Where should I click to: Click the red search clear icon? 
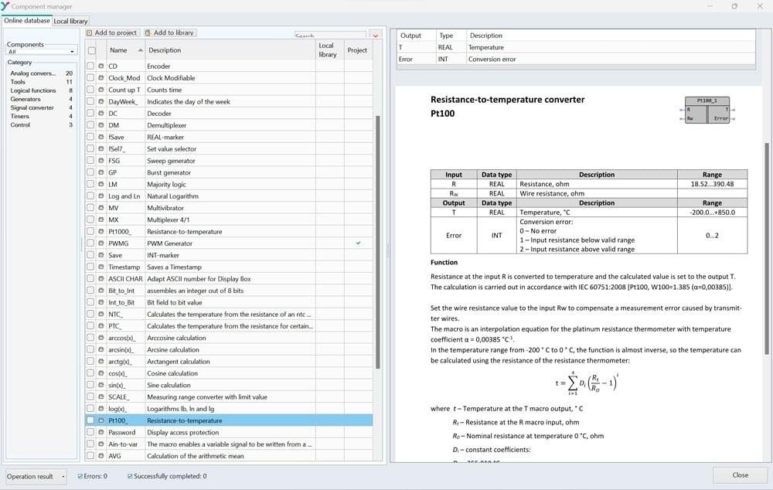(x=376, y=36)
